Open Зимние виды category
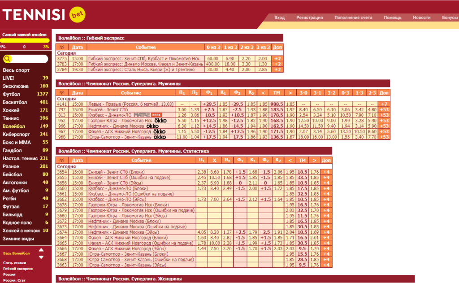The width and height of the screenshot is (459, 283). 18,239
